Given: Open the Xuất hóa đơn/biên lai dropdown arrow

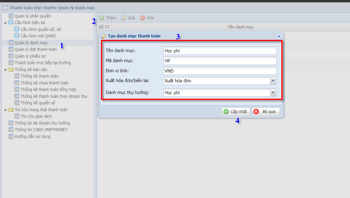Looking at the screenshot, I should point(273,81).
